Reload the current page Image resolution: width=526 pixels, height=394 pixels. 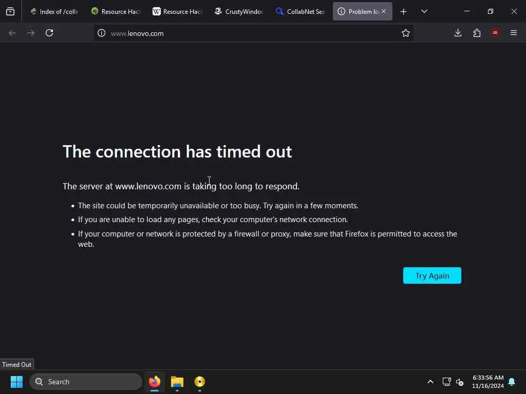point(49,33)
